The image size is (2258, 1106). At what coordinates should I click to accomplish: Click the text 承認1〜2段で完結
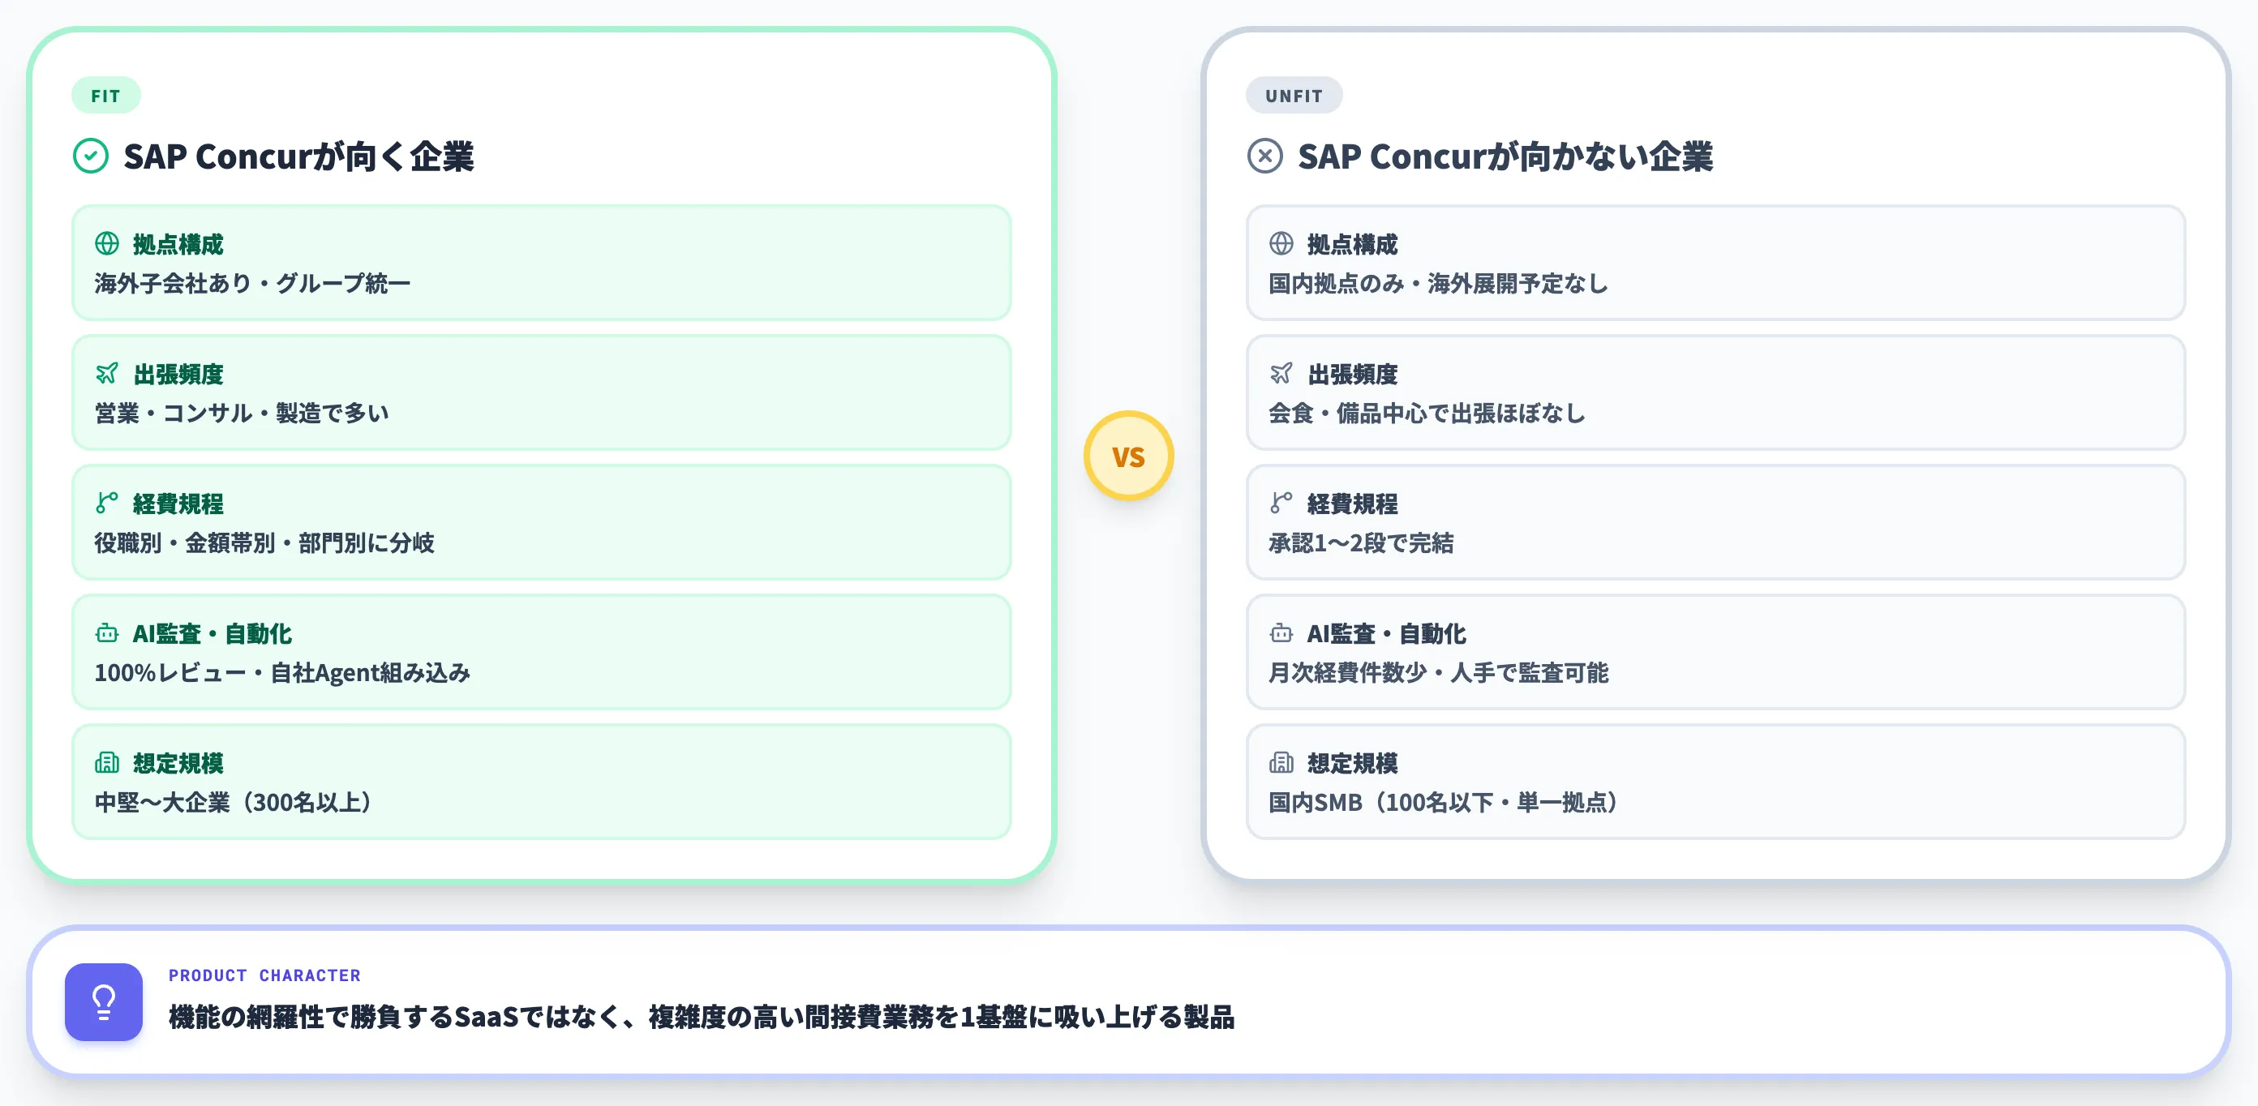coord(1361,542)
